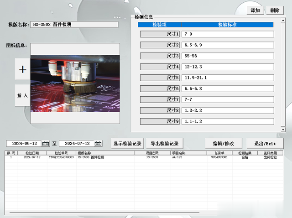Click the 任务单 column header
Image resolution: width=292 pixels, height=218 pixels.
pos(219,153)
